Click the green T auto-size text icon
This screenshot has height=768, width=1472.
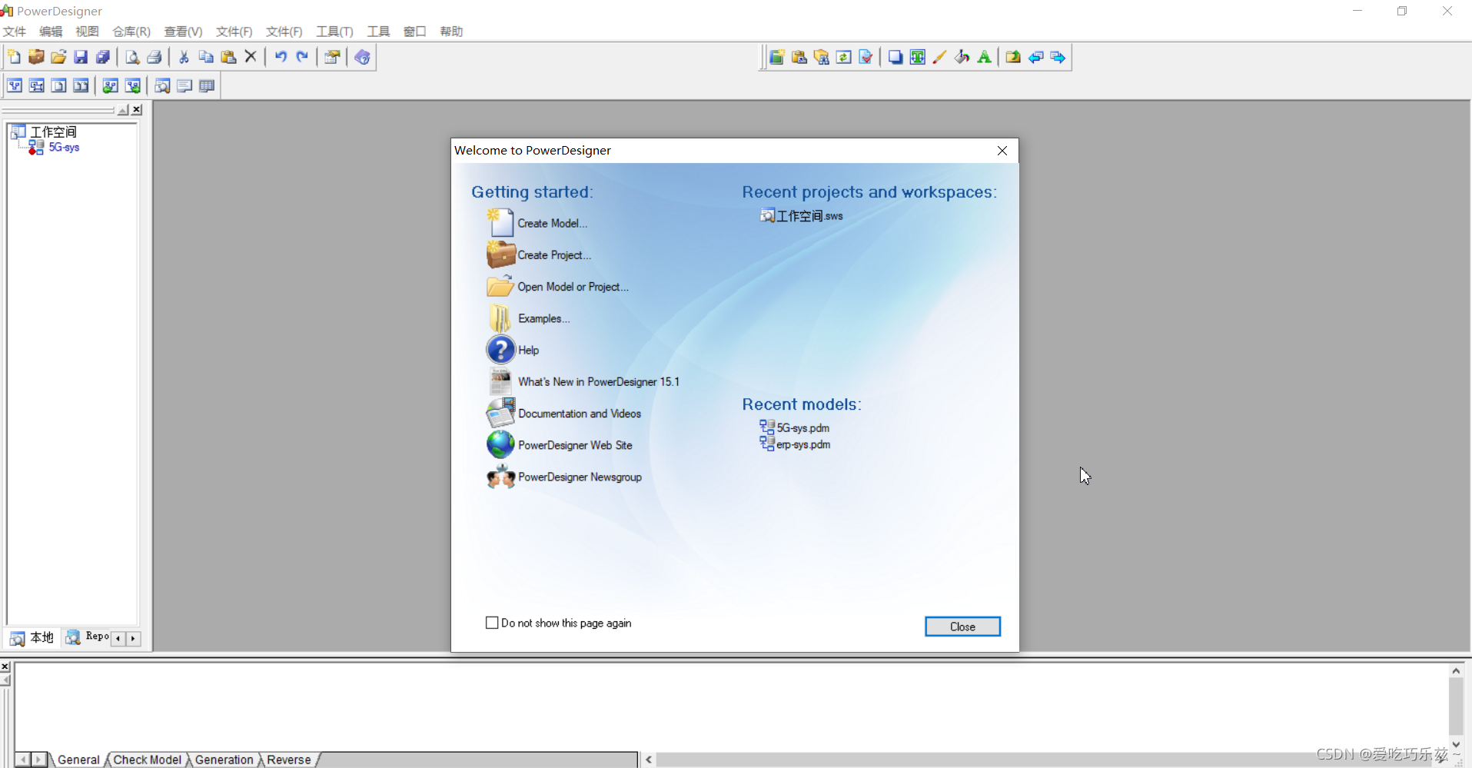click(x=918, y=57)
